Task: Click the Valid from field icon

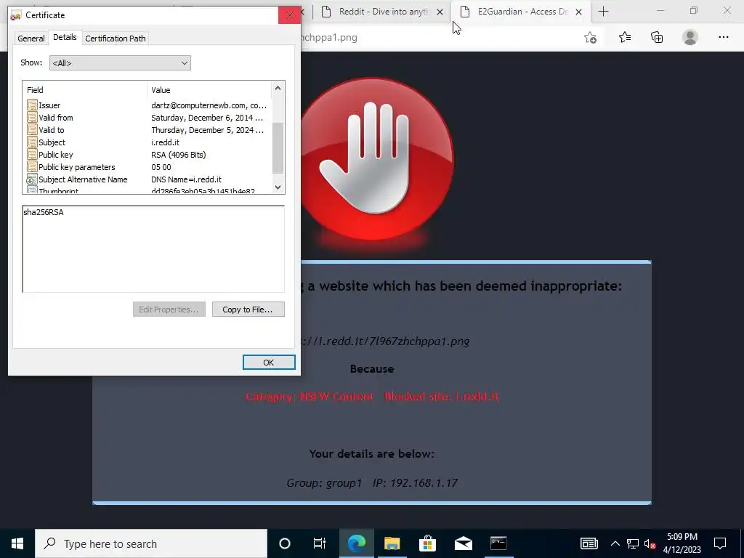Action: click(x=32, y=118)
